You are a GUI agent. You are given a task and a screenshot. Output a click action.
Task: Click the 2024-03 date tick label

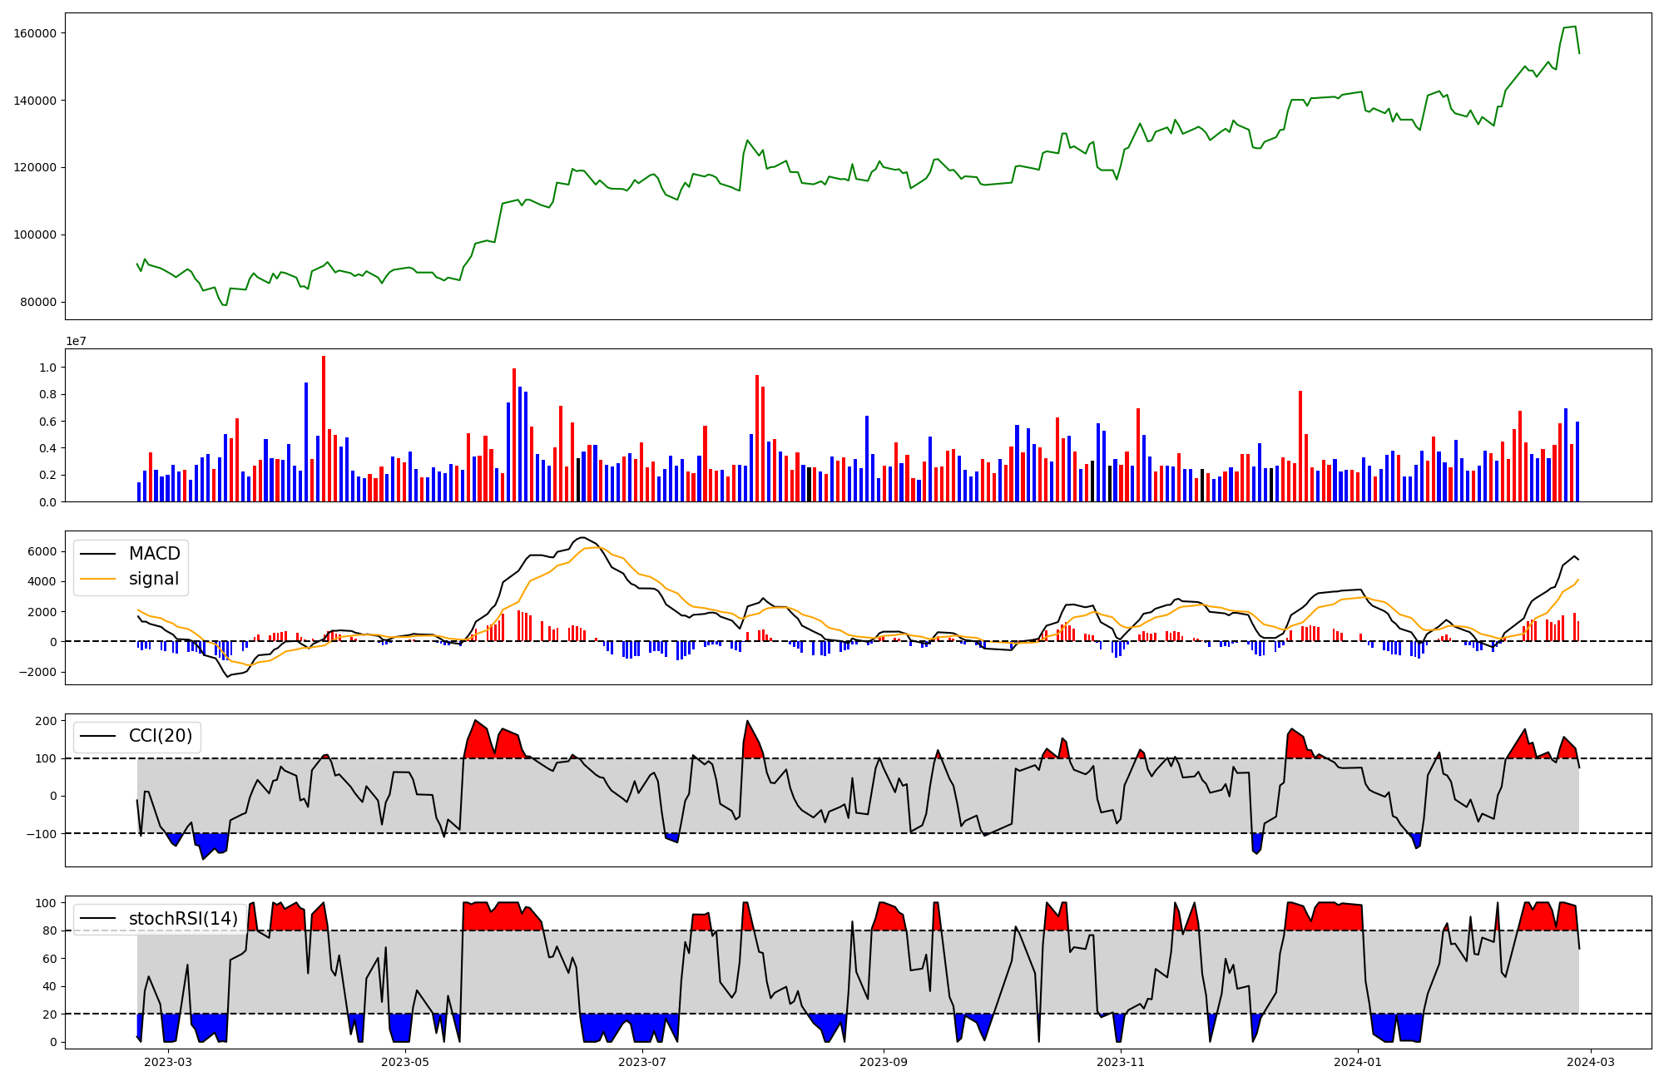click(1591, 1062)
